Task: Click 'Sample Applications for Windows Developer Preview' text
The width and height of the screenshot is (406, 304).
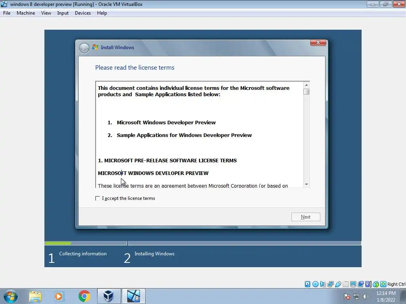Action: 184,135
